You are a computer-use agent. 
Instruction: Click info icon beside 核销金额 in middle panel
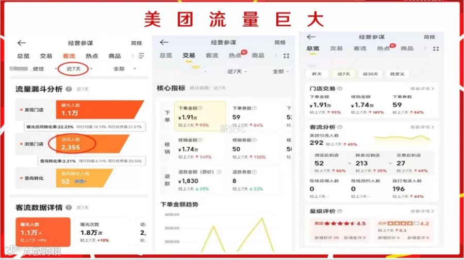201,140
